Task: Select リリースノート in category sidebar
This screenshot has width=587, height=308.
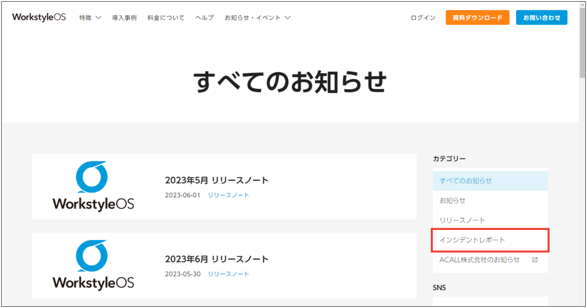Action: pos(462,220)
